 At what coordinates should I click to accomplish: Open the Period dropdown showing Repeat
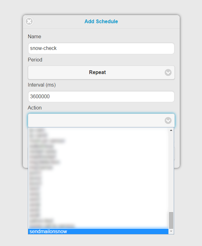[x=101, y=72]
